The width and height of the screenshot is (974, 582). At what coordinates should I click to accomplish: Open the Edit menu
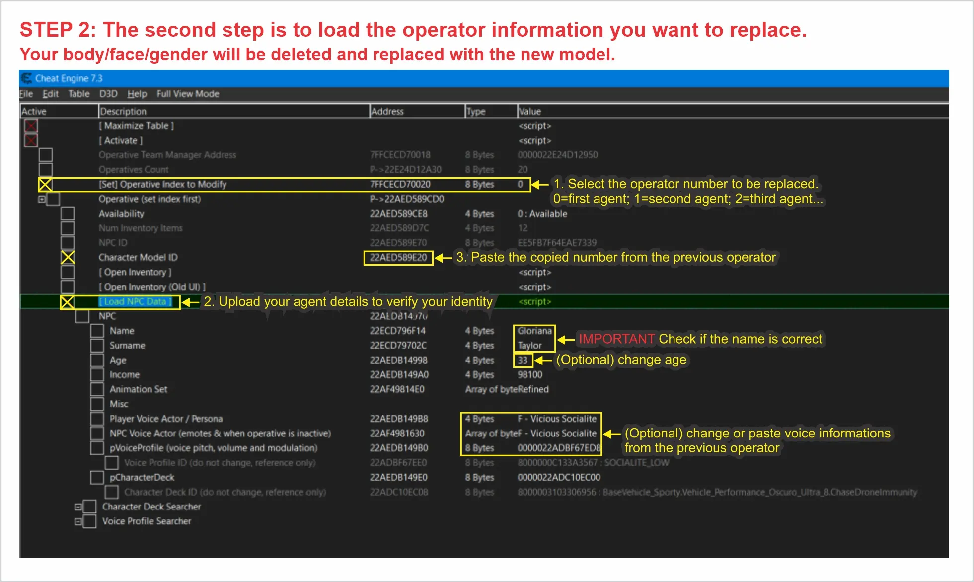[x=50, y=94]
